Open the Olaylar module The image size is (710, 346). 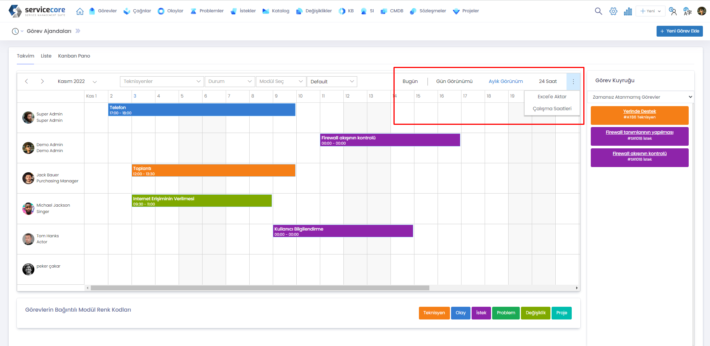[171, 11]
